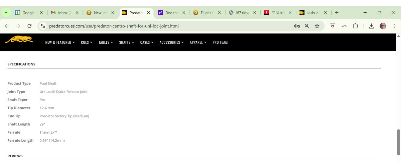Viewport: 401px width, 162px height.
Task: Select the 0.55" (14.2mm) value
Action: pos(52,141)
